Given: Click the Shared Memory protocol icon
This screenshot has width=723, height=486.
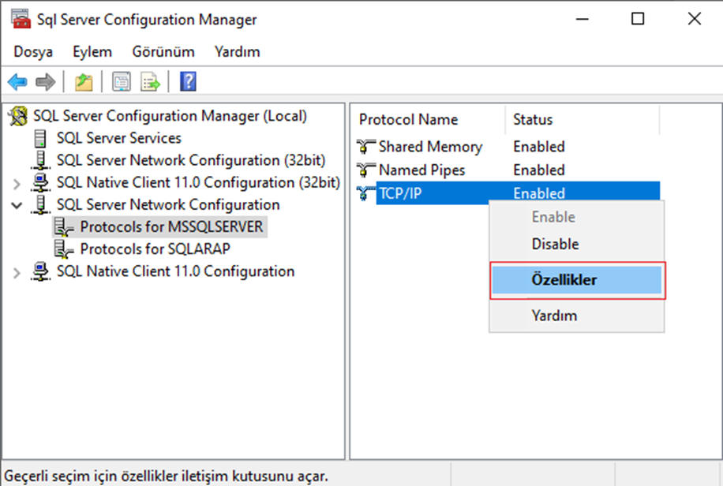Looking at the screenshot, I should pos(365,147).
